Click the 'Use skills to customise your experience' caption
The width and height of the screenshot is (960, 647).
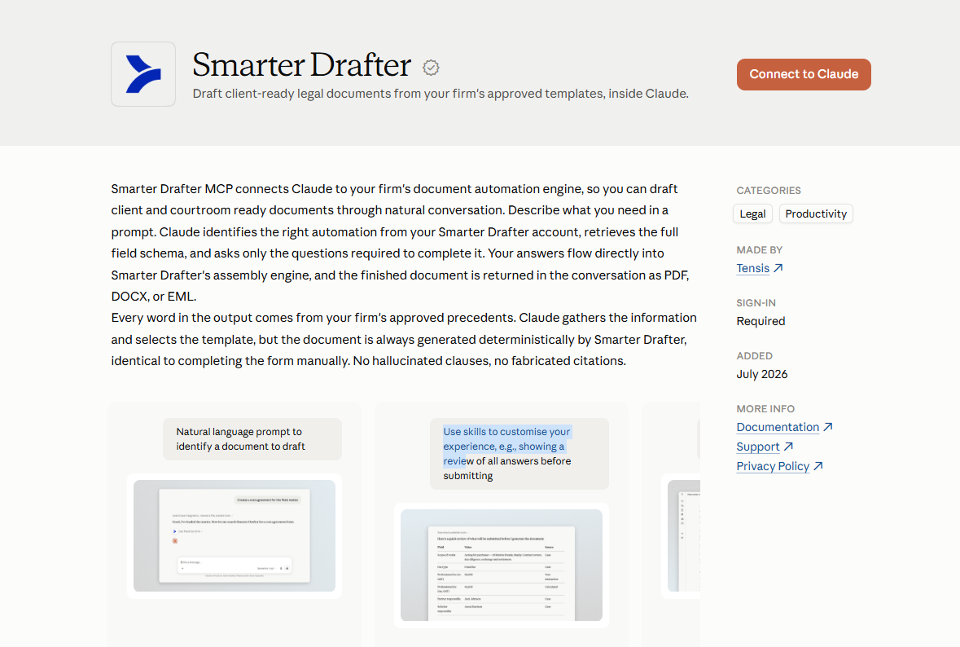(519, 453)
